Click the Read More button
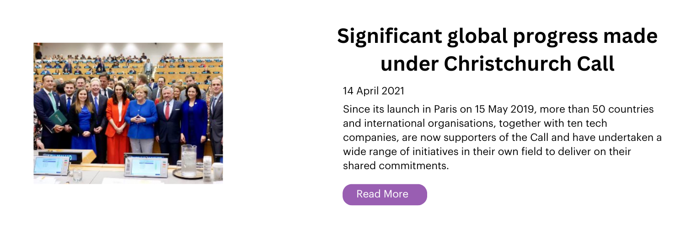686x228 pixels. pos(385,194)
